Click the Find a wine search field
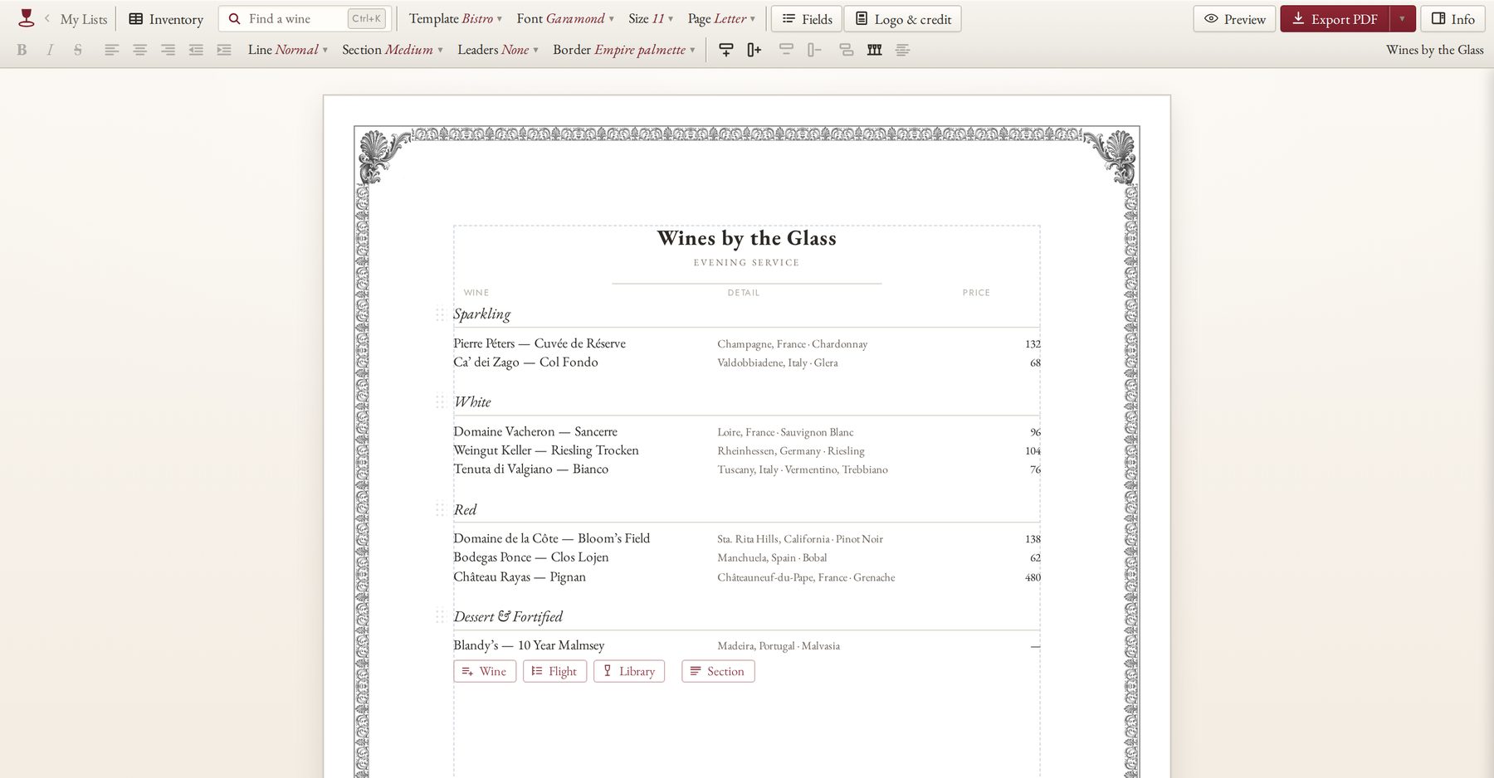The height and width of the screenshot is (778, 1494). (305, 18)
